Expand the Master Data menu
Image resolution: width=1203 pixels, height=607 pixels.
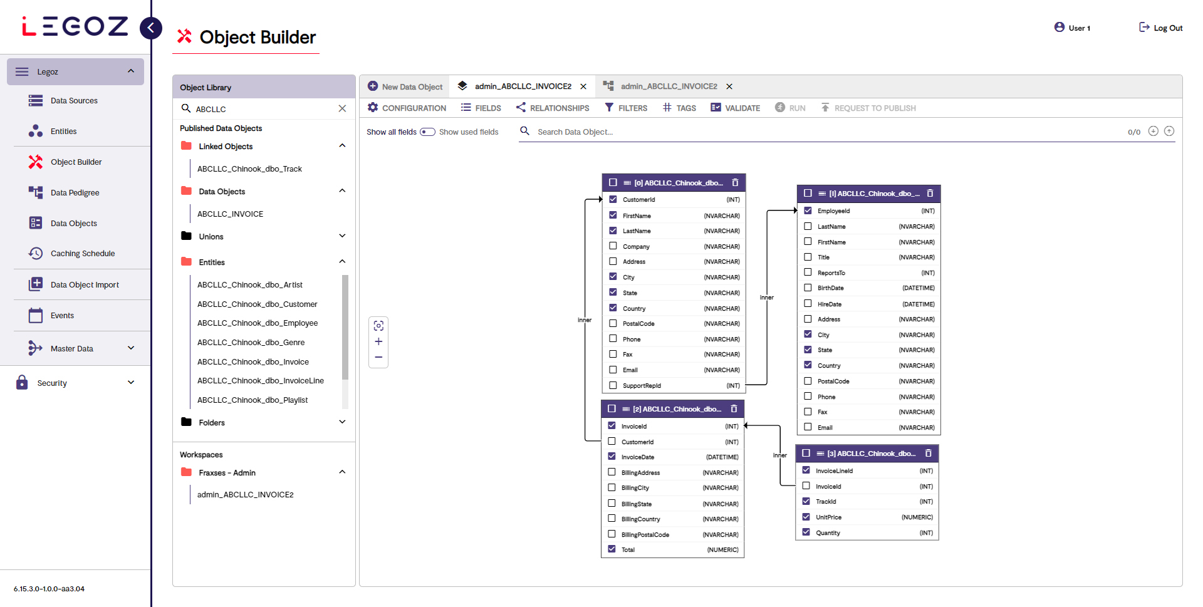pos(131,348)
